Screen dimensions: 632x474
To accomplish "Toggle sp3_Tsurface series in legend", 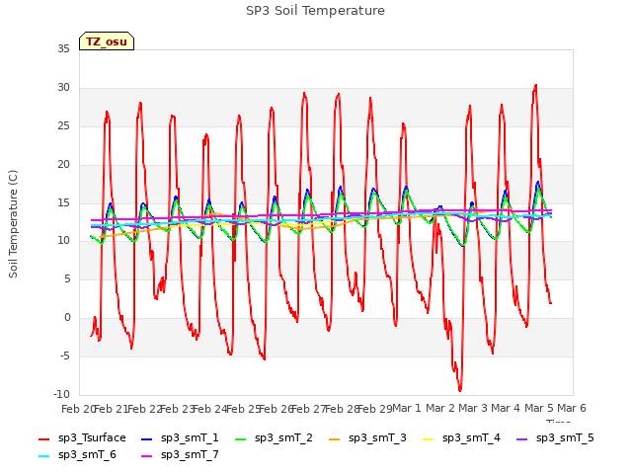I will [83, 438].
